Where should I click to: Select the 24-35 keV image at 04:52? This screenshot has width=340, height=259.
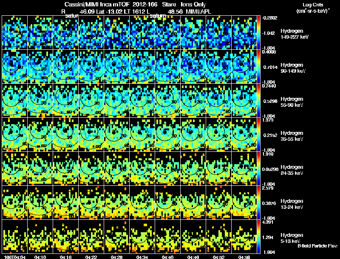218,168
